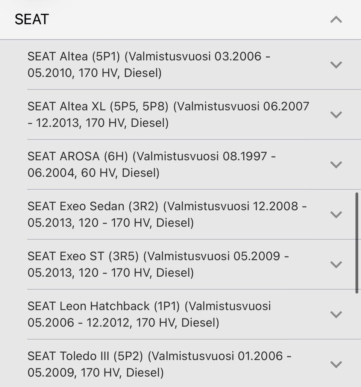Expand SEAT Altea (5P1) chevron
The width and height of the screenshot is (361, 387).
[336, 65]
